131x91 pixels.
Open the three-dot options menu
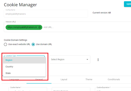98,60
